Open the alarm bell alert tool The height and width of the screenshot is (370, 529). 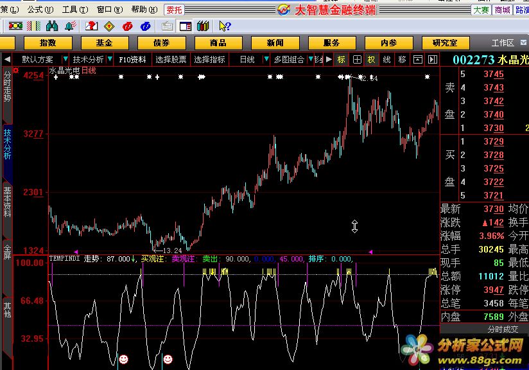(x=71, y=26)
